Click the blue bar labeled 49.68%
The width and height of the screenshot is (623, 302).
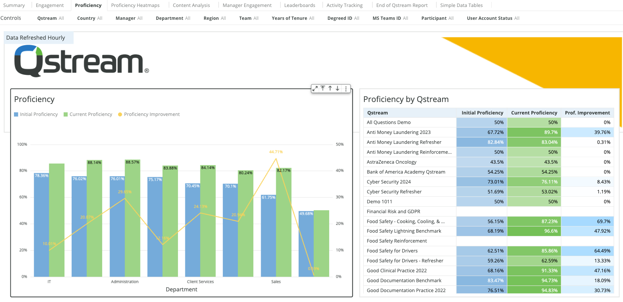coord(306,244)
